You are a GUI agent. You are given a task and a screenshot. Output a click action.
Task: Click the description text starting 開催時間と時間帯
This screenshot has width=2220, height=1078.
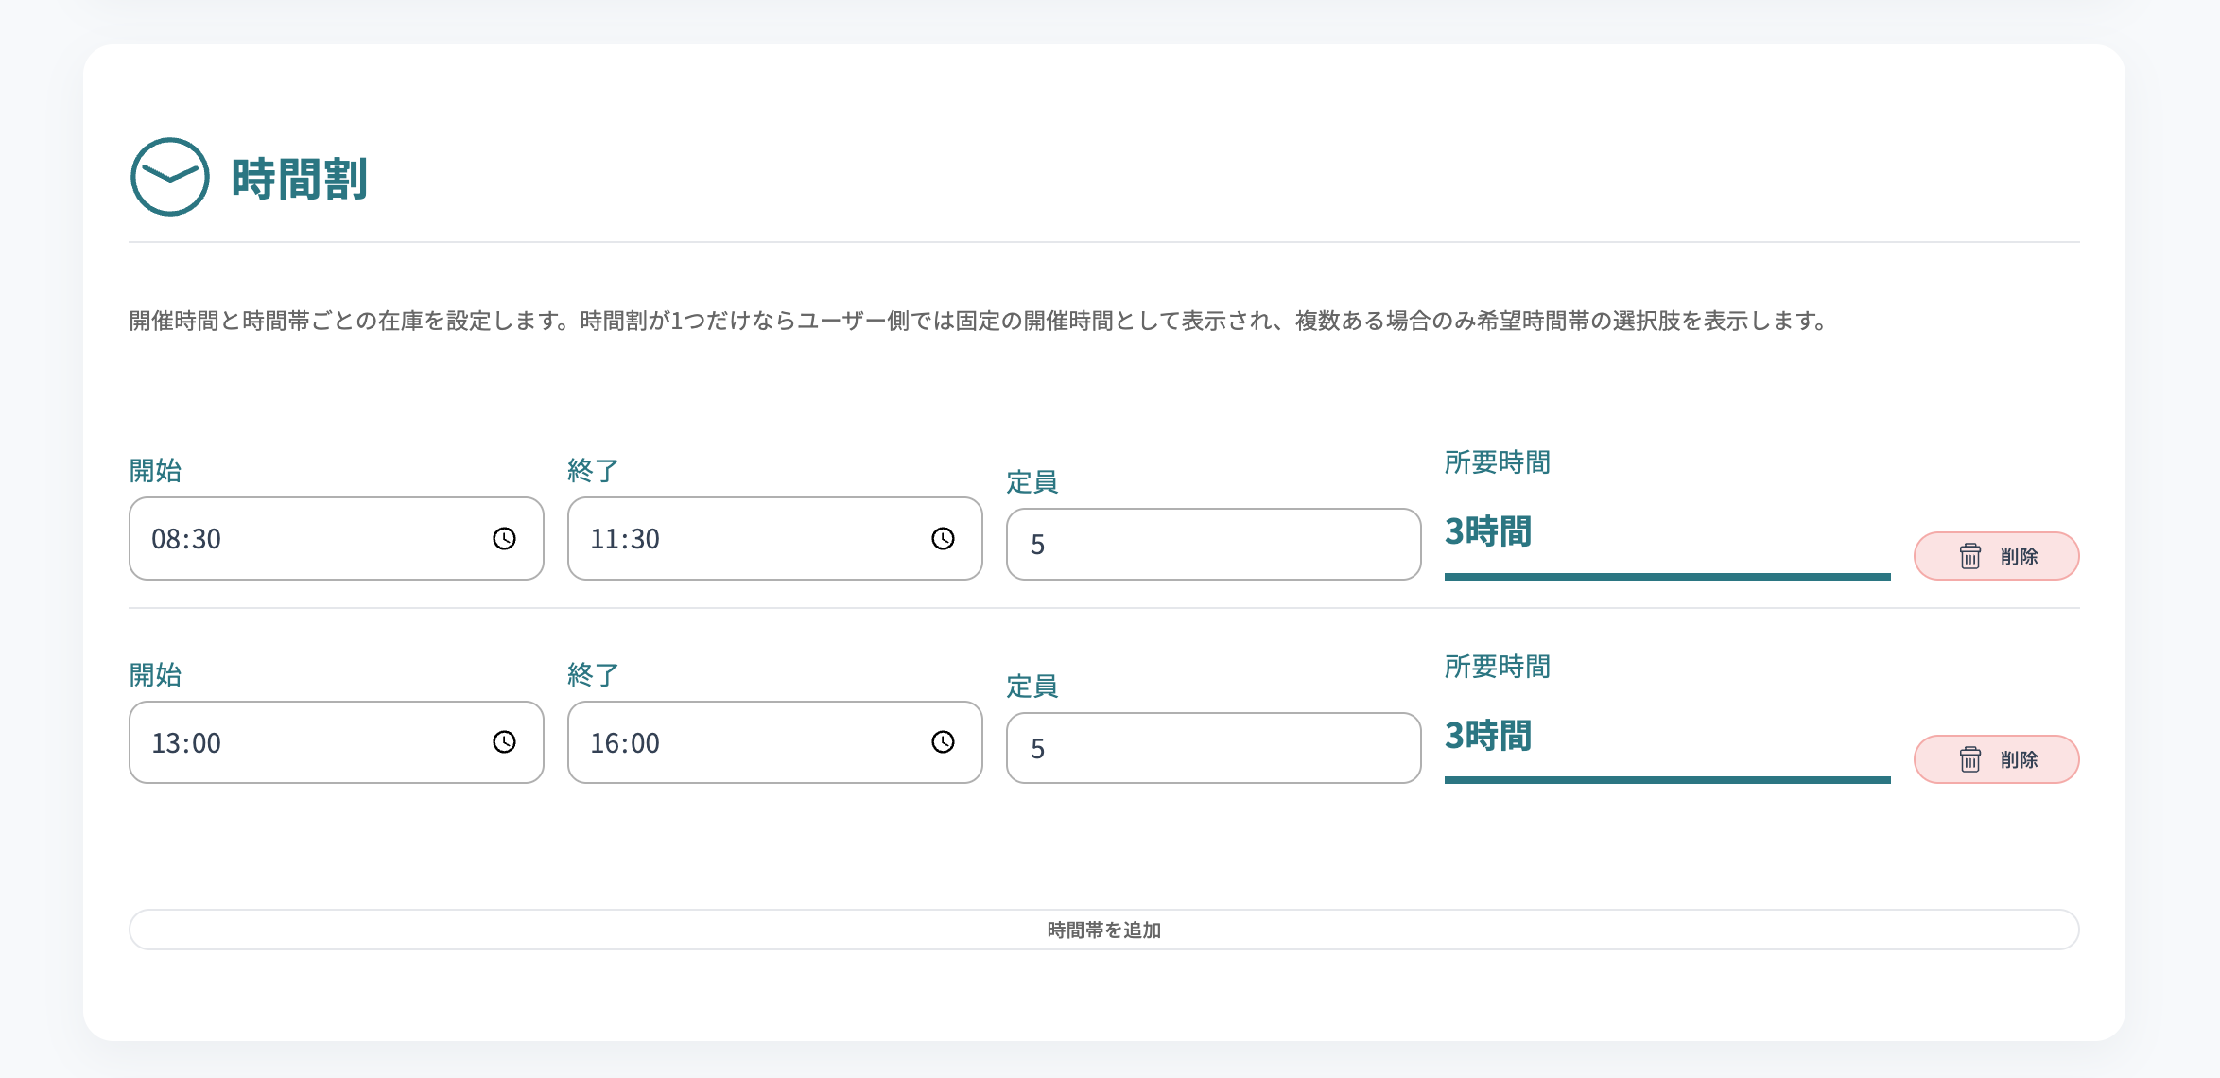[x=980, y=321]
